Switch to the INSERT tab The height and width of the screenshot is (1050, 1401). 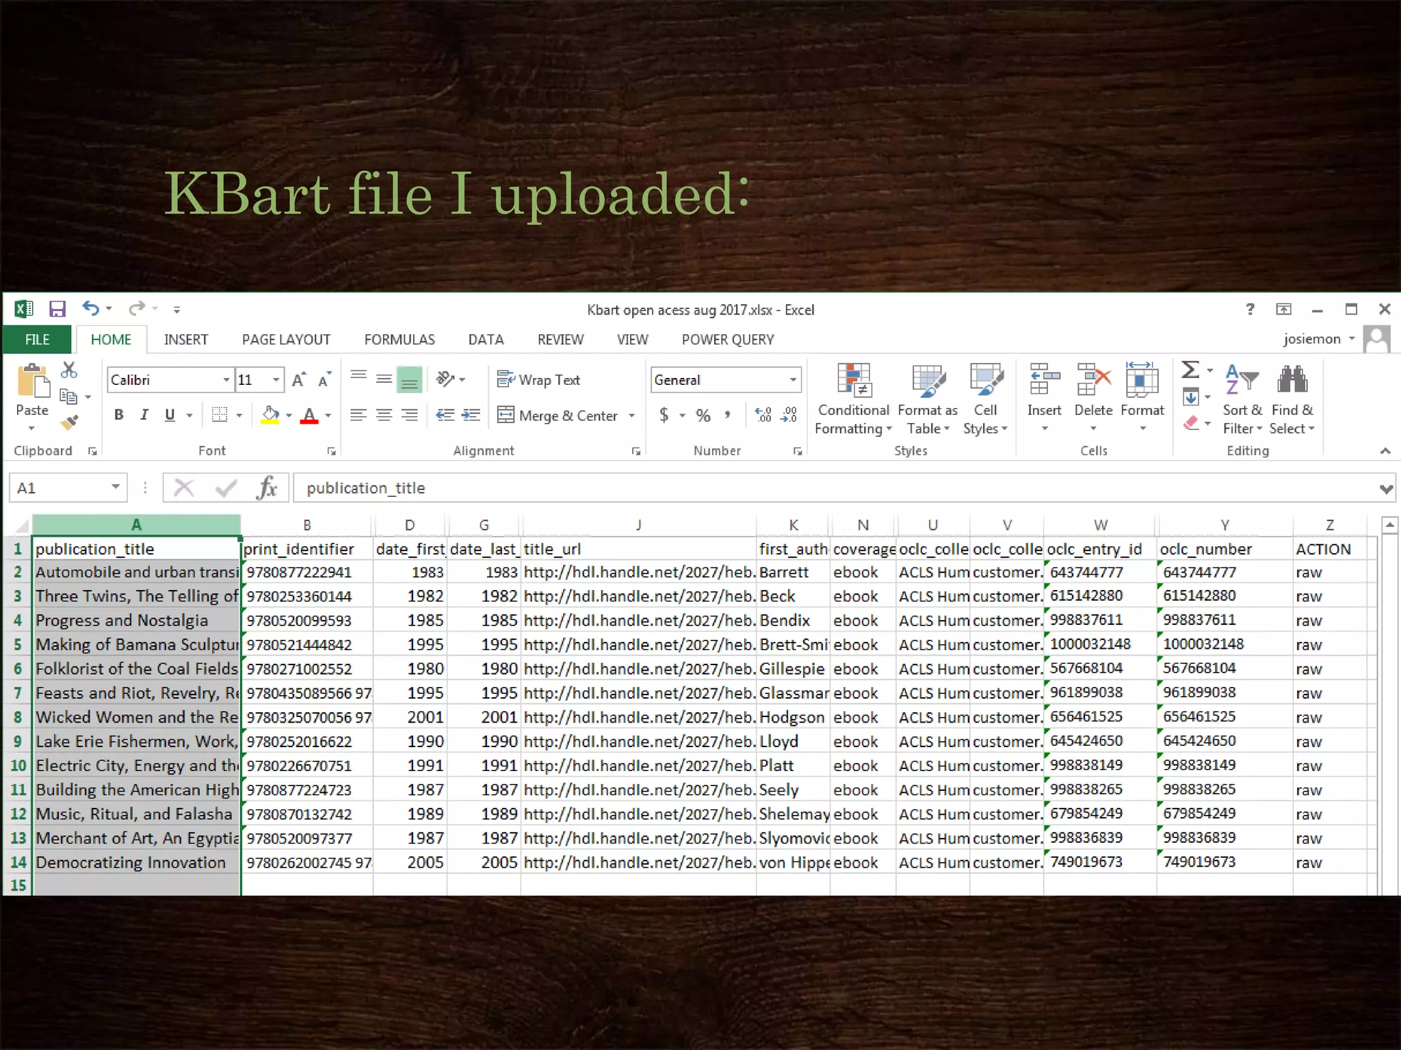tap(186, 340)
